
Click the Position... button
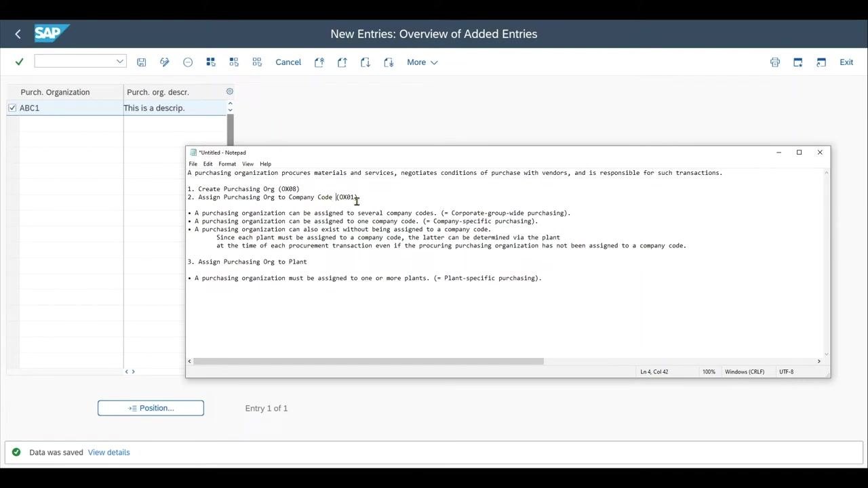[x=151, y=408]
